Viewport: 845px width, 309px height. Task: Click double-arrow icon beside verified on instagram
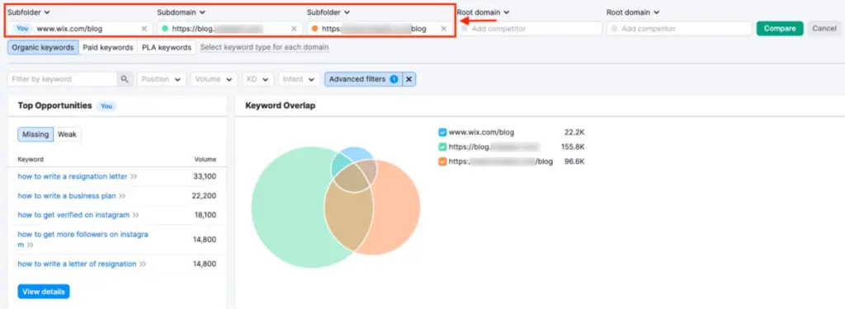(136, 215)
